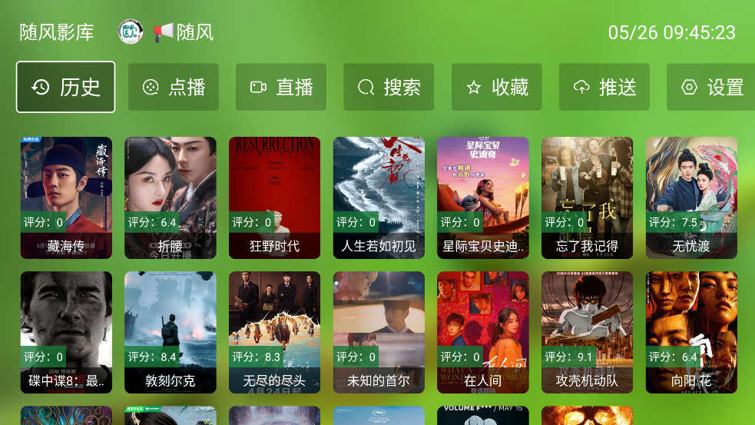
Task: Open the 历史 history tab
Action: (65, 87)
